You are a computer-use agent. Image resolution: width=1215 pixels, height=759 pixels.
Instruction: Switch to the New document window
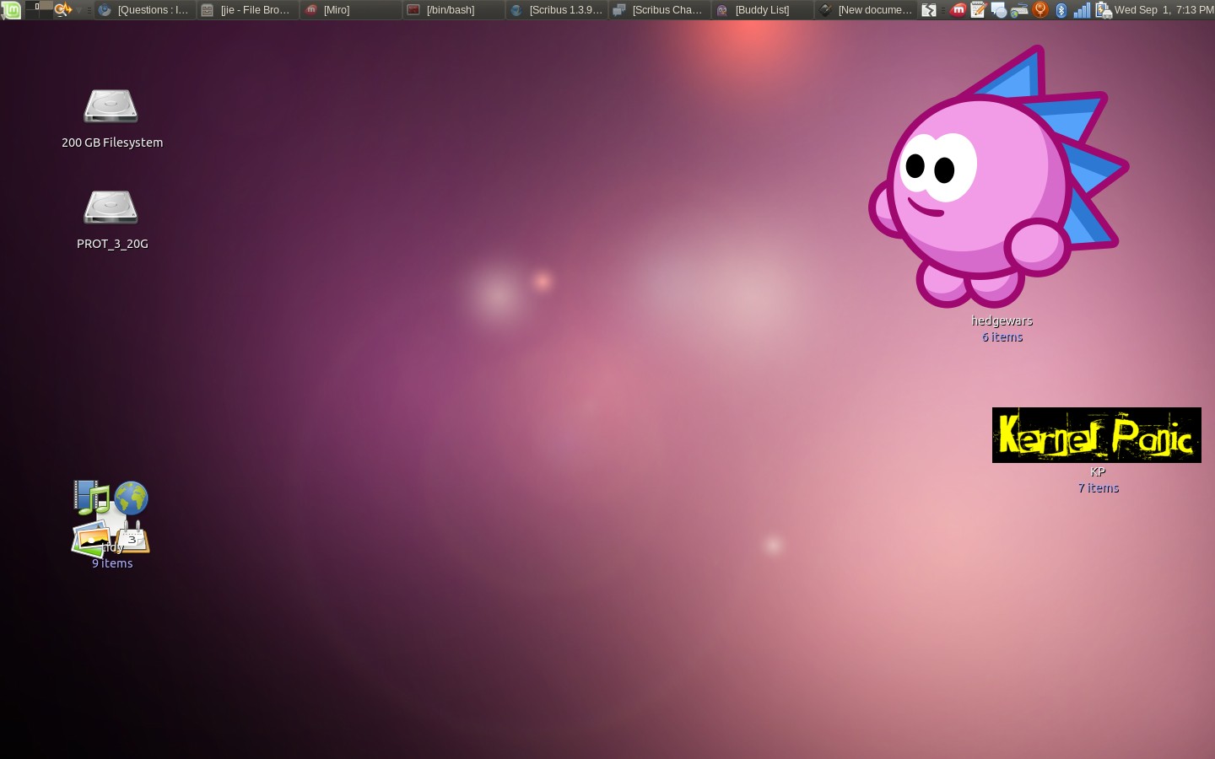(x=865, y=10)
